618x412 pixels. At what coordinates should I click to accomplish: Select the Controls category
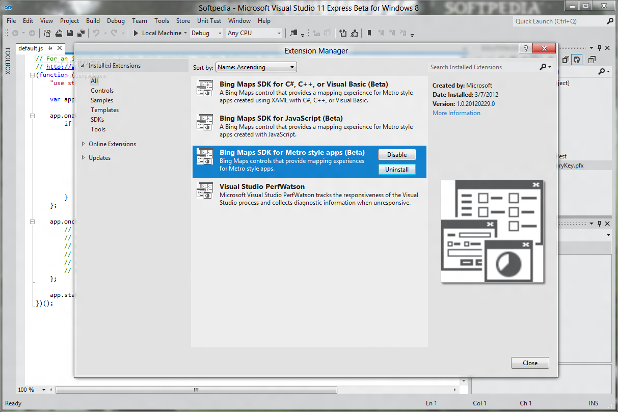pos(102,91)
